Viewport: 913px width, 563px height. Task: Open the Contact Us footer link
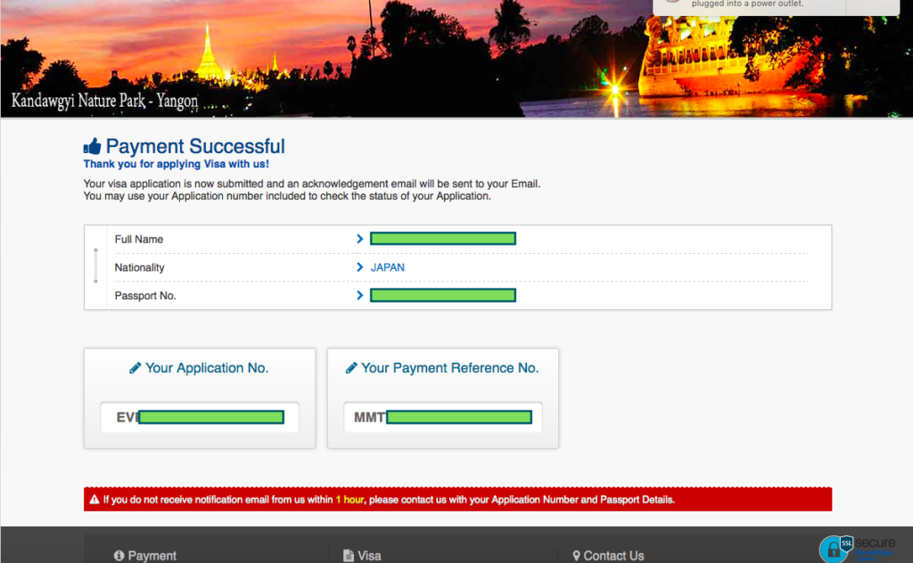(613, 555)
